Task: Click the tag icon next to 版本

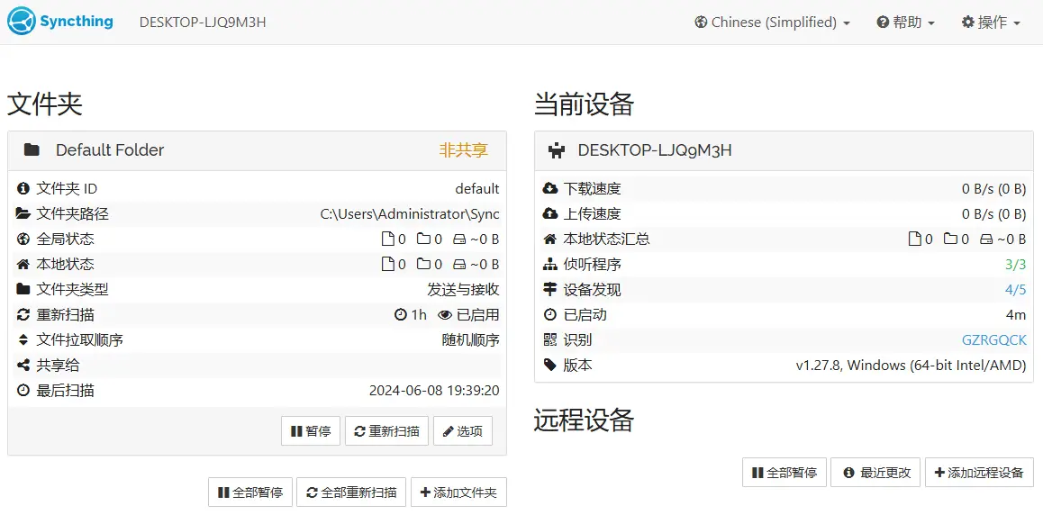Action: 550,366
